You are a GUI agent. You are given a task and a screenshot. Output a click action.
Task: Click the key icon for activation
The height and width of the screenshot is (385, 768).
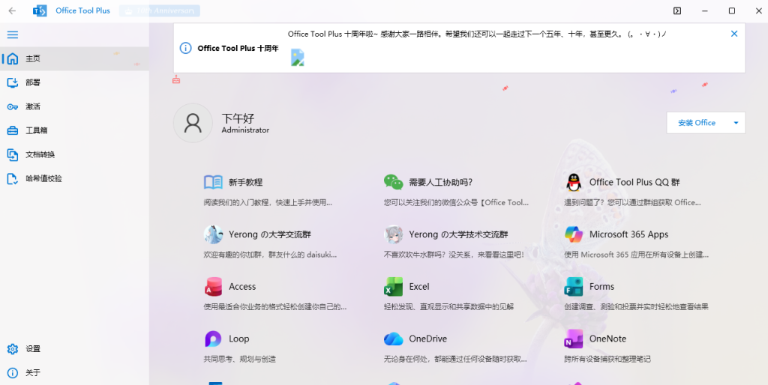(13, 106)
